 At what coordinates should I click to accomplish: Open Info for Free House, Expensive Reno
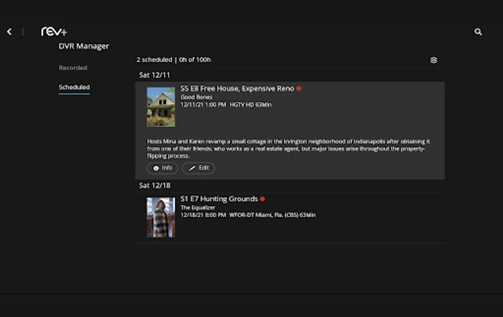[162, 168]
